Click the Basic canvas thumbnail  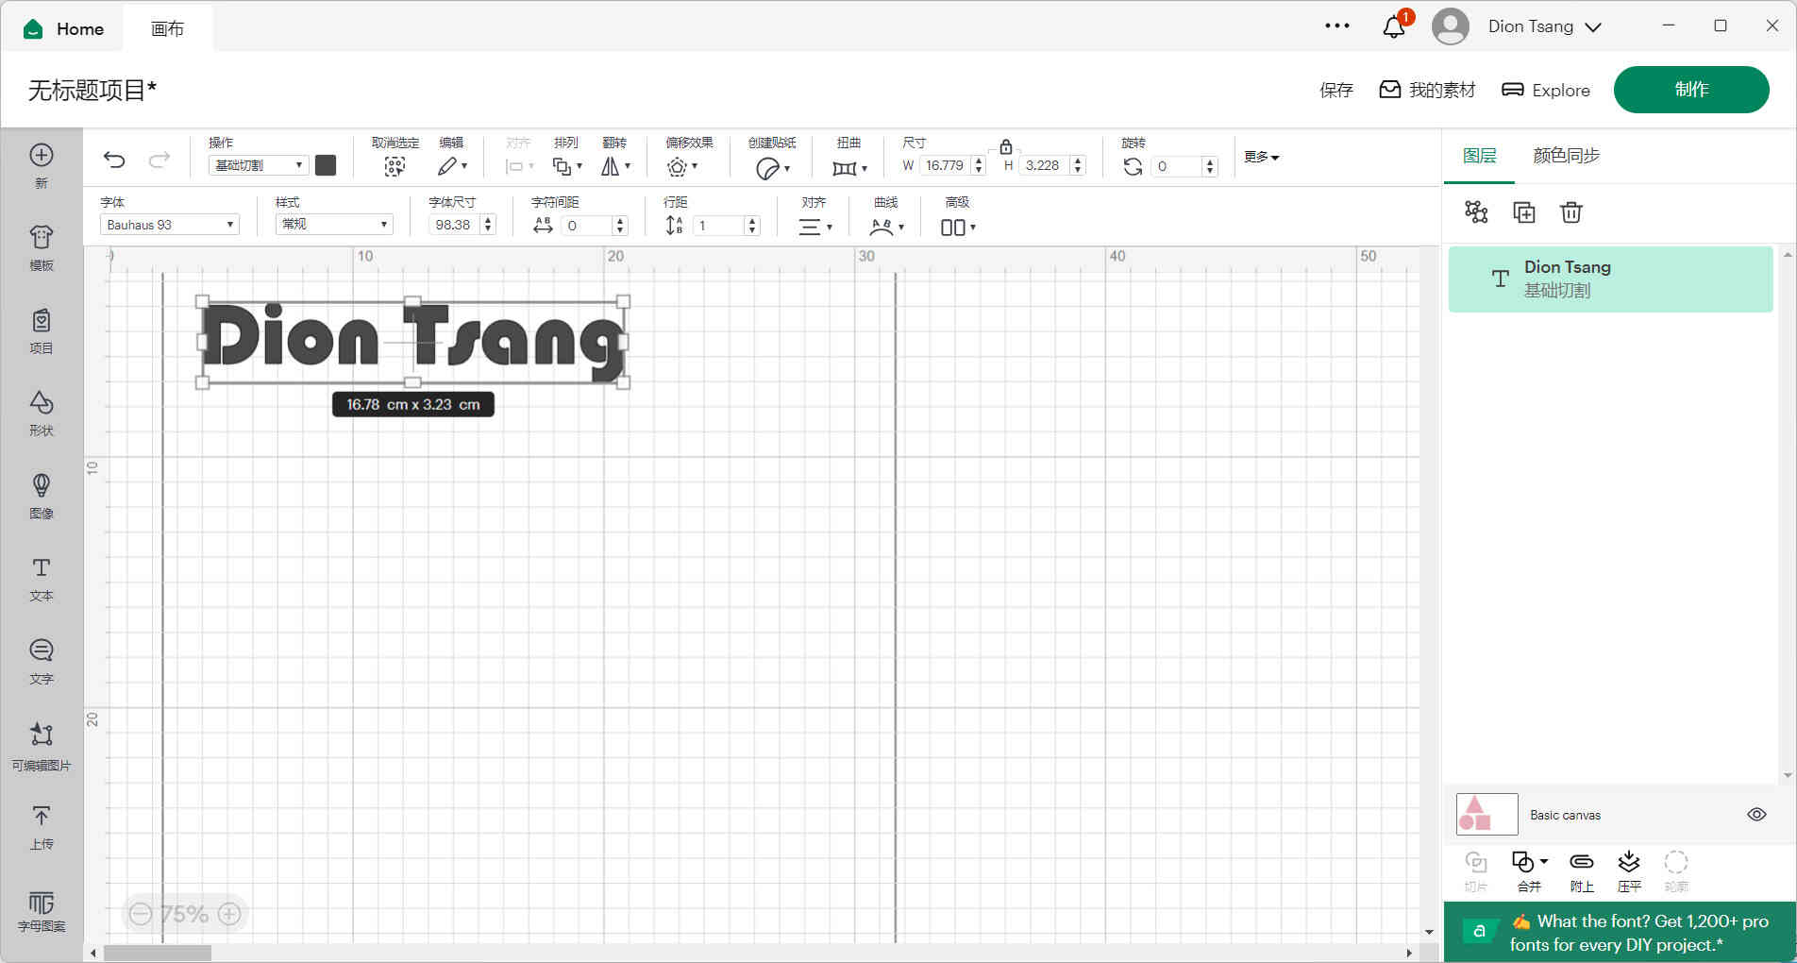click(1486, 814)
